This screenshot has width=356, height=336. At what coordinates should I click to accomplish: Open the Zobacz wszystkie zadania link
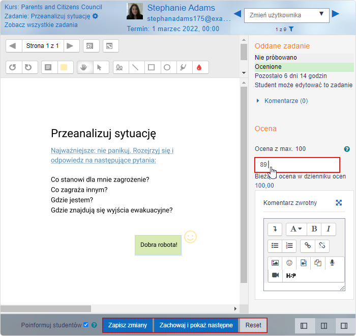tap(41, 25)
